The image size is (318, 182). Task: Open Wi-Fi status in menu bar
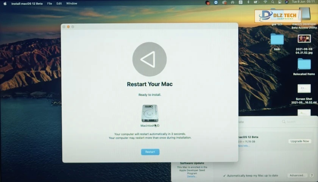pos(265,2)
